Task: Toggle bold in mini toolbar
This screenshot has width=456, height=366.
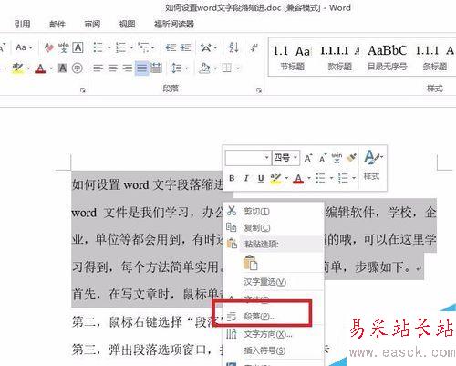Action: coord(232,178)
